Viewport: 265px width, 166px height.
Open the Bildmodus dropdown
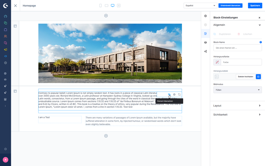click(238, 90)
